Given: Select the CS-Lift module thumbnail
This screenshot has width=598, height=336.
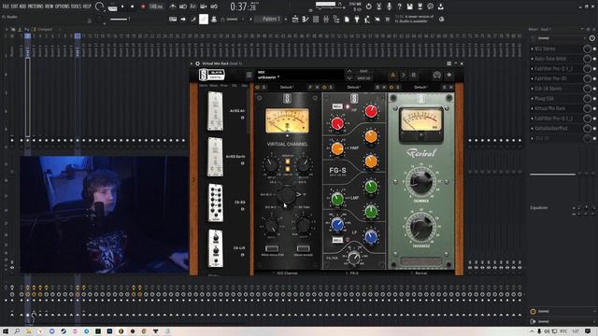Looking at the screenshot, I should [215, 248].
